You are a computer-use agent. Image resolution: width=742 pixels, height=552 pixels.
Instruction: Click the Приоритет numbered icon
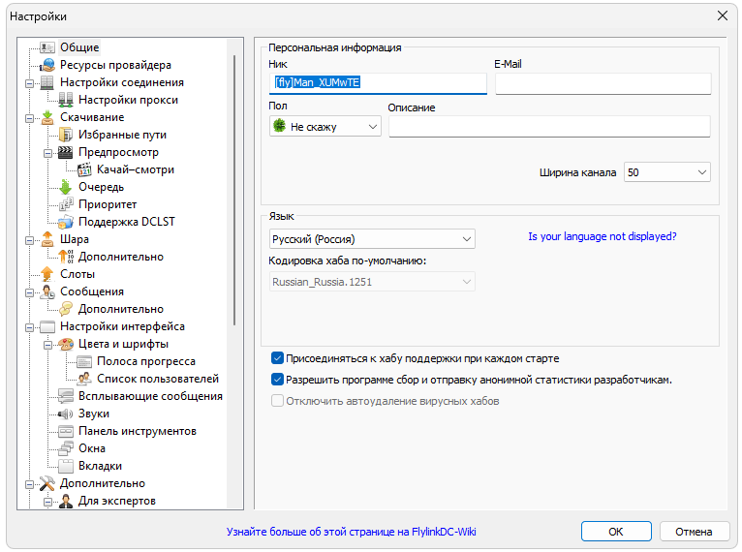coord(66,204)
